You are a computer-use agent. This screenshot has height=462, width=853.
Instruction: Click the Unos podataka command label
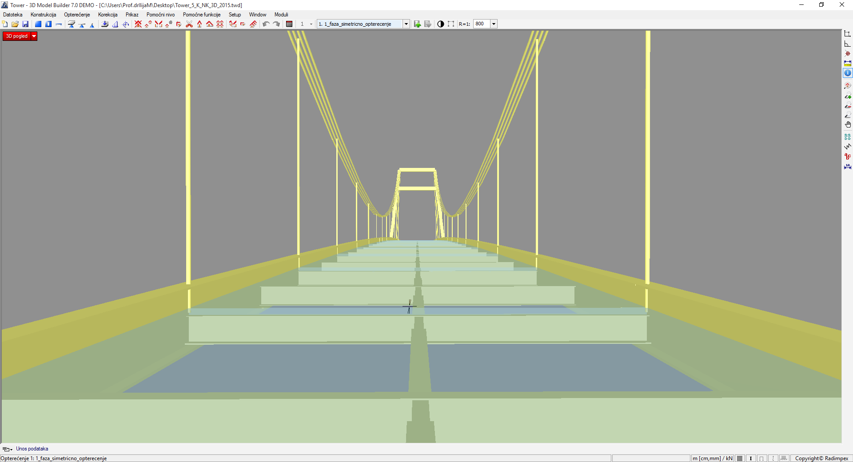pyautogui.click(x=32, y=449)
